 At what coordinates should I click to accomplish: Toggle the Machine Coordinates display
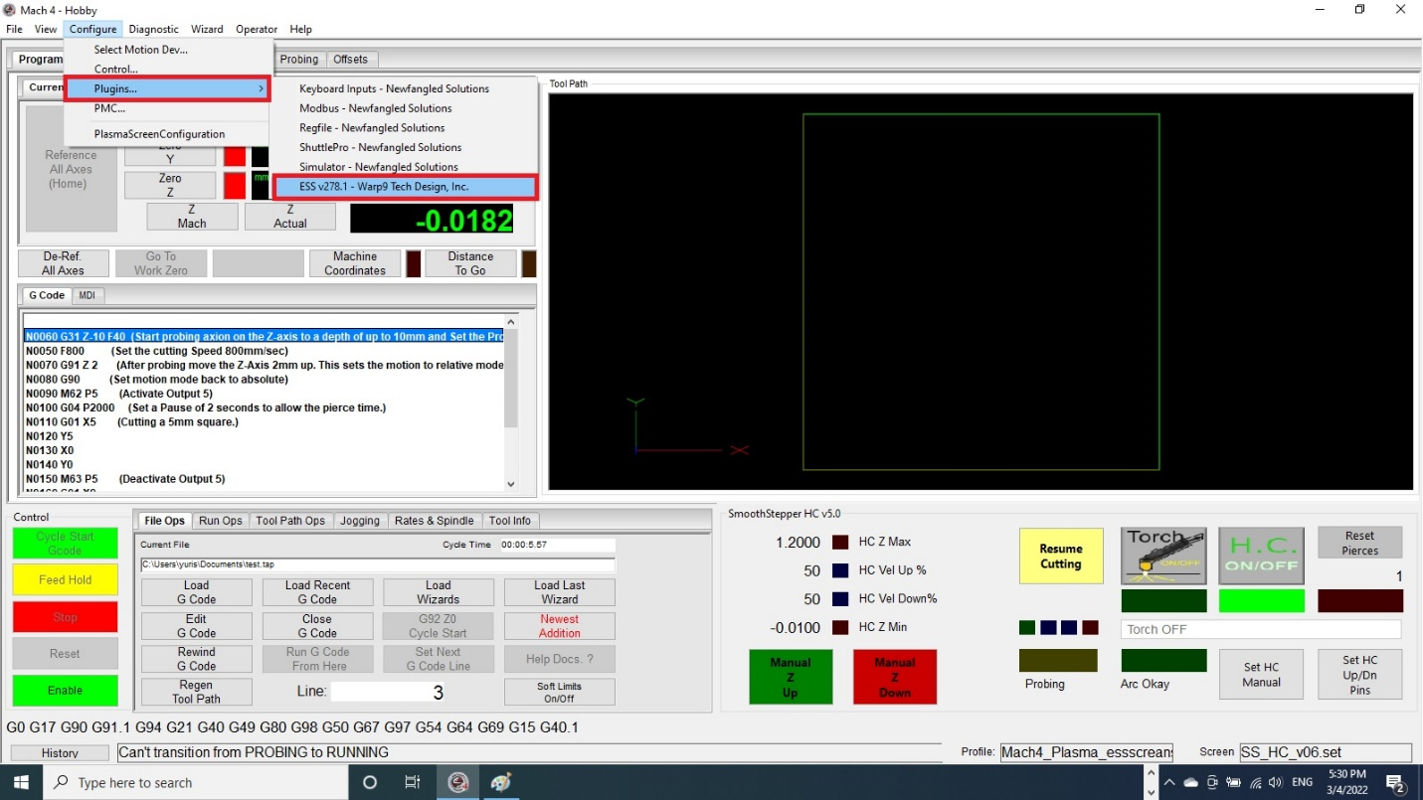click(x=355, y=262)
